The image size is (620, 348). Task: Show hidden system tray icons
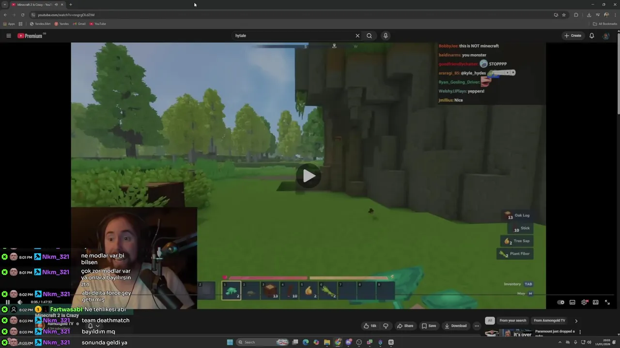point(560,342)
